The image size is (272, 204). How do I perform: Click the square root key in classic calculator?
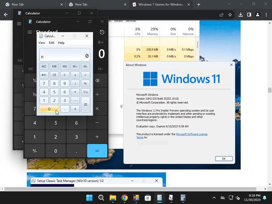click(x=86, y=75)
